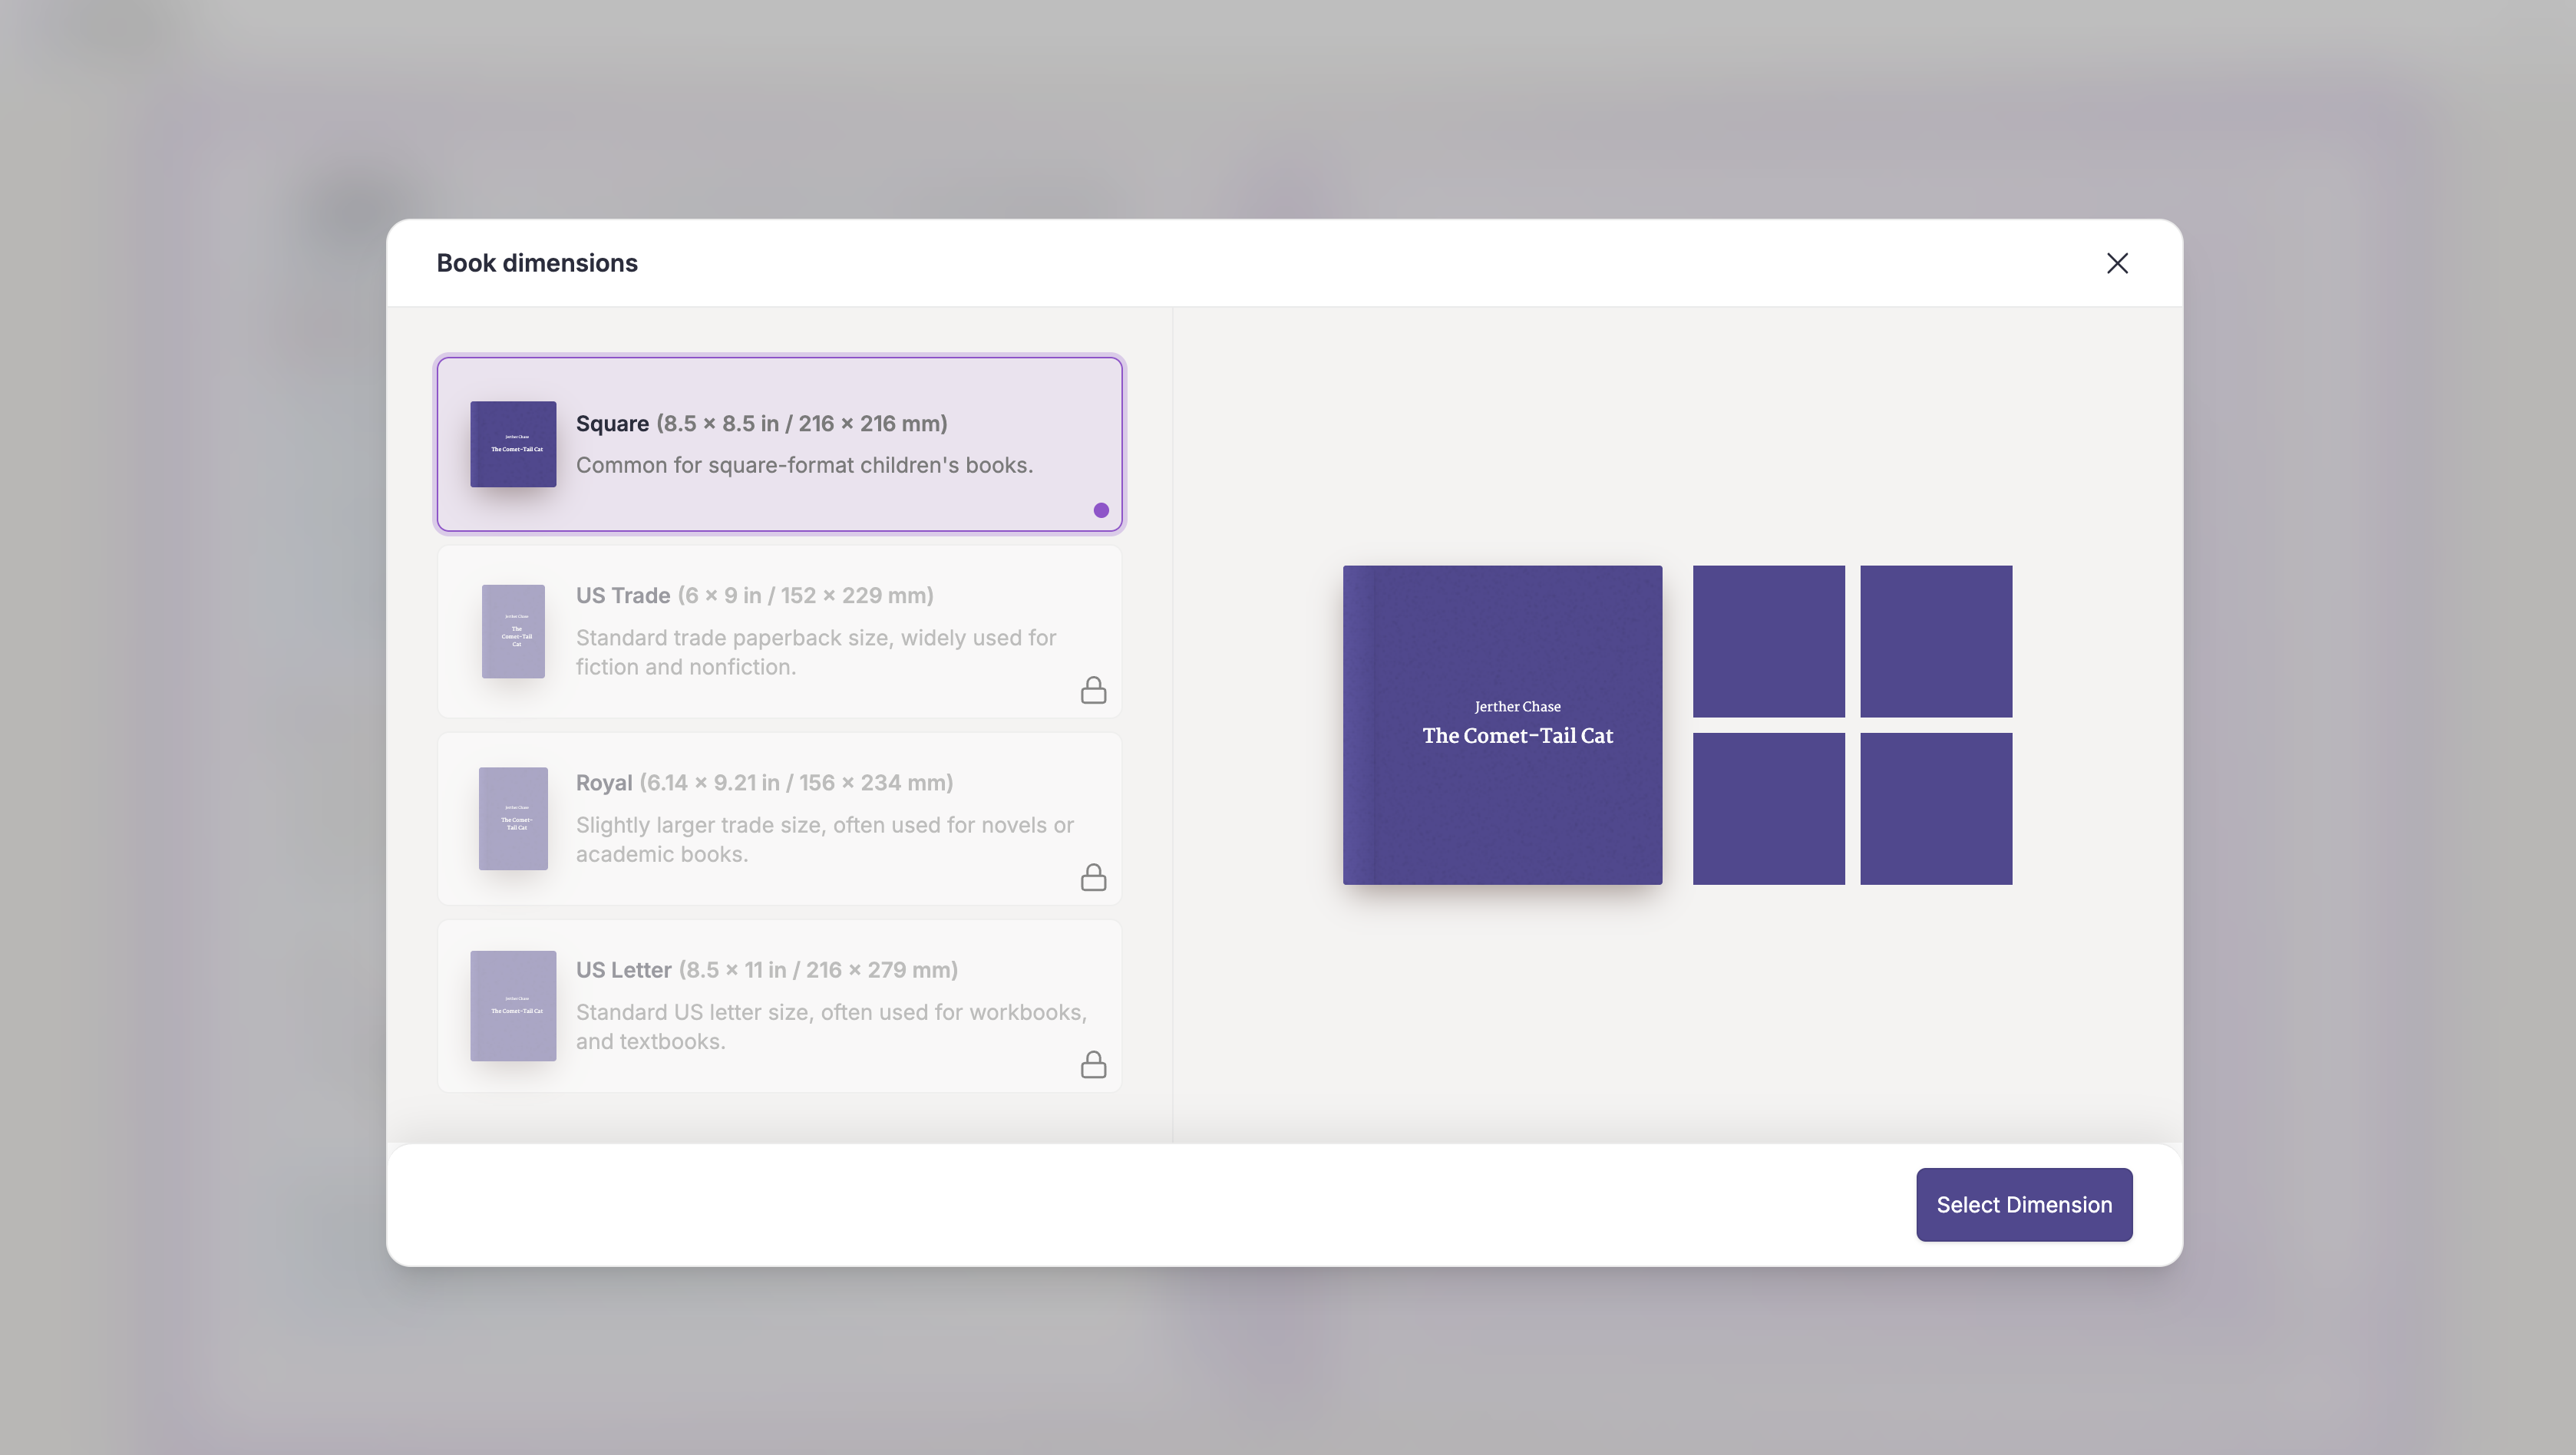This screenshot has width=2576, height=1455.
Task: Click the Square book cover thumbnail
Action: (x=513, y=444)
